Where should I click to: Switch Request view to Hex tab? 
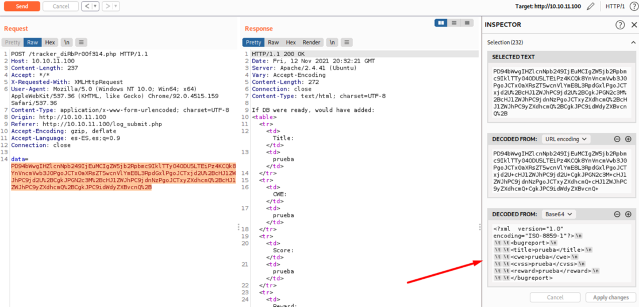[50, 42]
